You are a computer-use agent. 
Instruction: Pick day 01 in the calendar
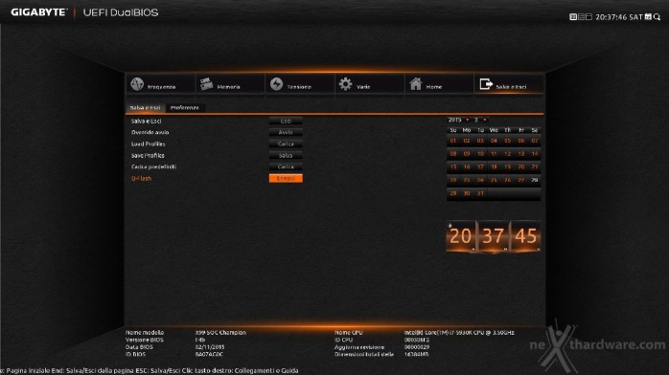[x=453, y=141]
